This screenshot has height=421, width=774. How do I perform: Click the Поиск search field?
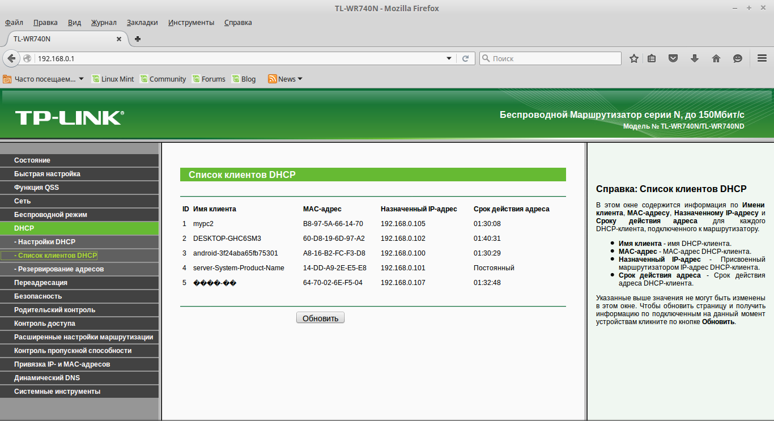[x=550, y=58]
